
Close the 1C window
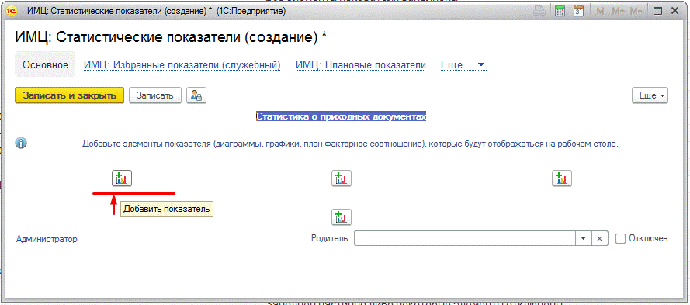(x=676, y=12)
